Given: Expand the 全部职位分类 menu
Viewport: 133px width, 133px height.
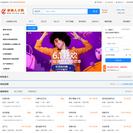Looking at the screenshot, I should (11, 21).
